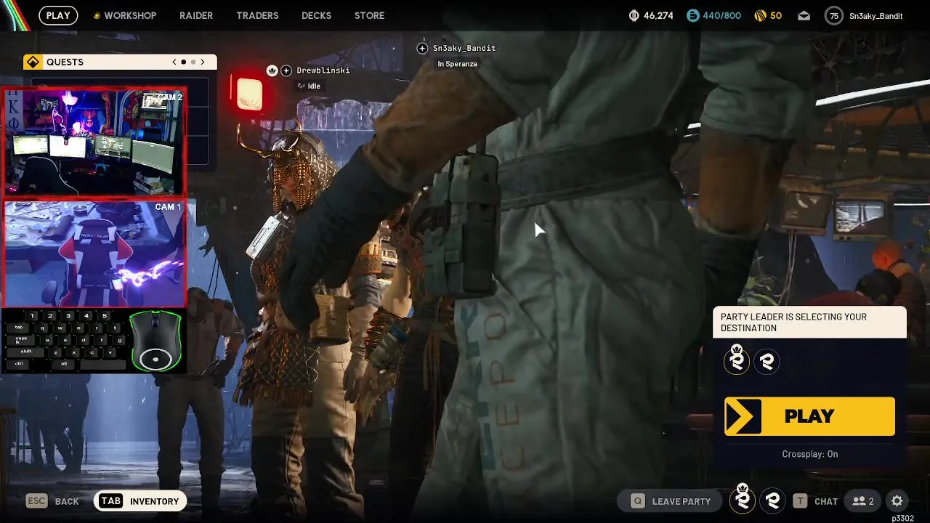
Task: Click the plus icon next to Sn3aky_Bandit nameplate
Action: 422,48
